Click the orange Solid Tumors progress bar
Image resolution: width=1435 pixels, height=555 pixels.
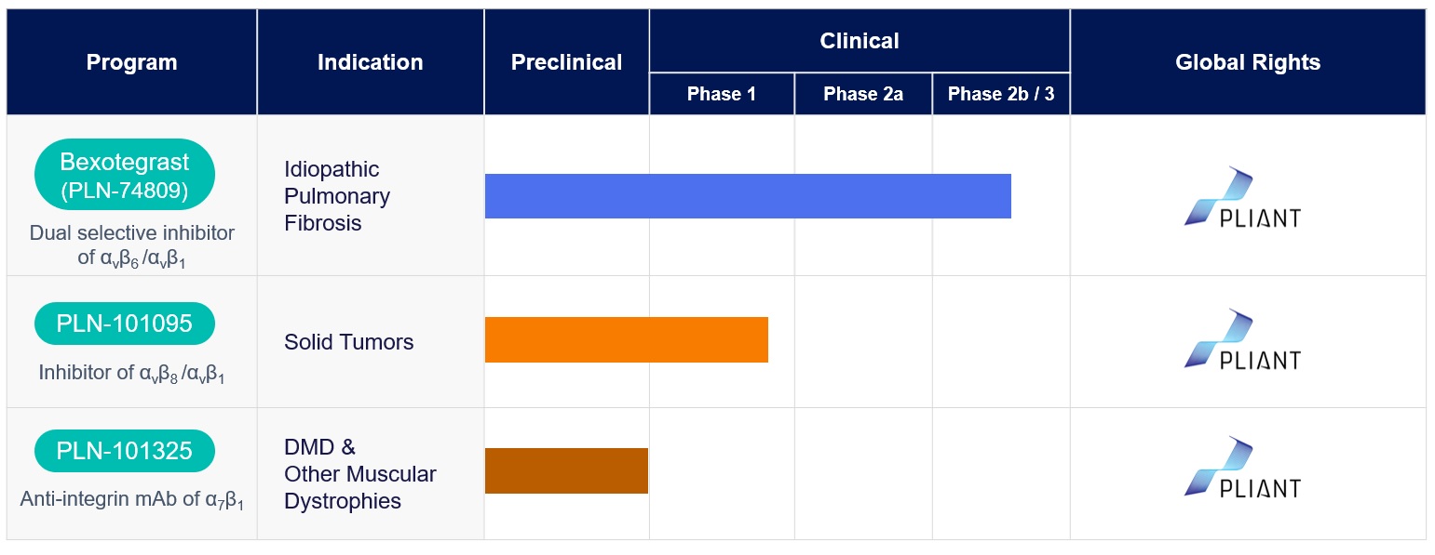click(x=626, y=339)
